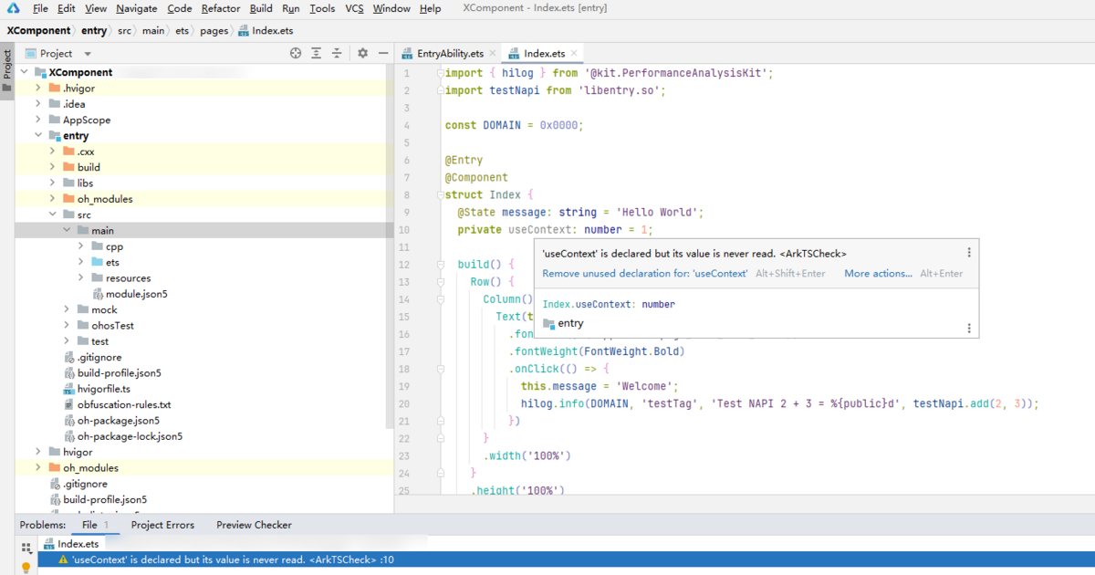Open the Refactor menu
The width and height of the screenshot is (1095, 575).
(221, 8)
